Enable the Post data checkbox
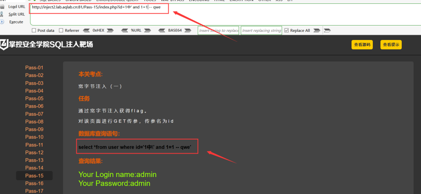The image size is (421, 194). 34,31
